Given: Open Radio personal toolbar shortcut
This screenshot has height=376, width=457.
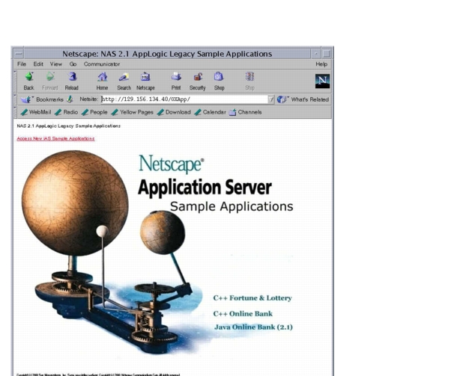Looking at the screenshot, I should (66, 112).
